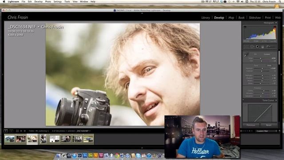Open Illustrator from the Dock

[95, 156]
